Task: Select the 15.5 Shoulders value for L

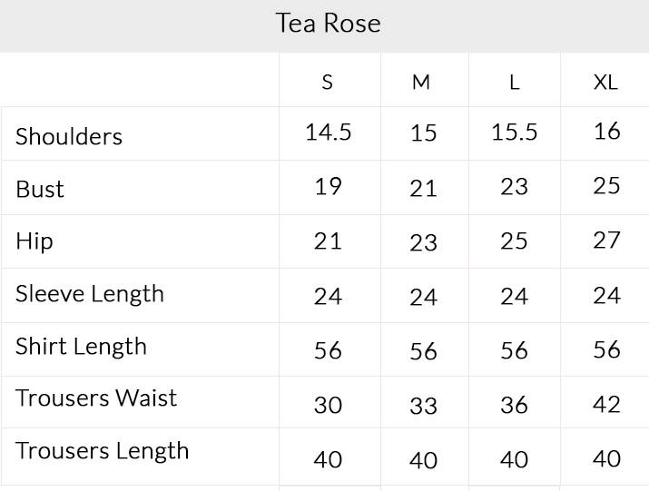Action: click(x=515, y=133)
